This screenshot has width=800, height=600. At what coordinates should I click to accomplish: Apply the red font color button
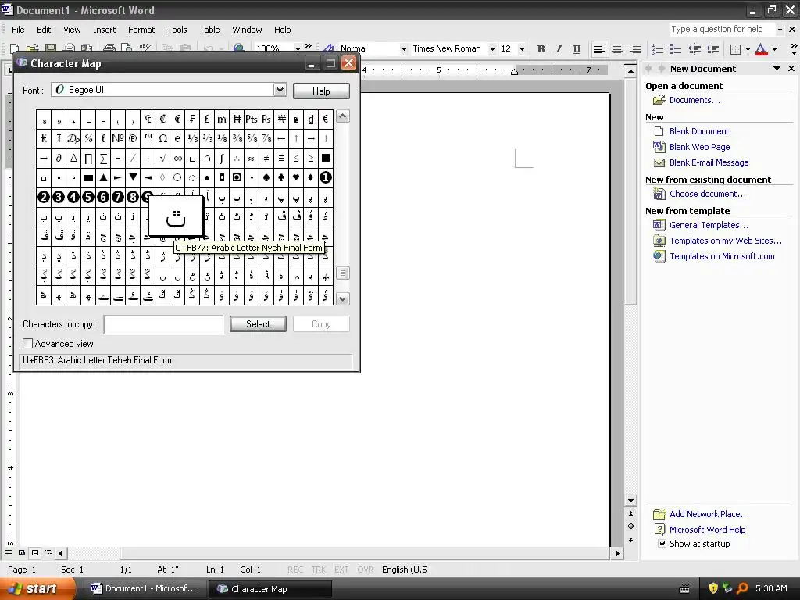(x=761, y=49)
